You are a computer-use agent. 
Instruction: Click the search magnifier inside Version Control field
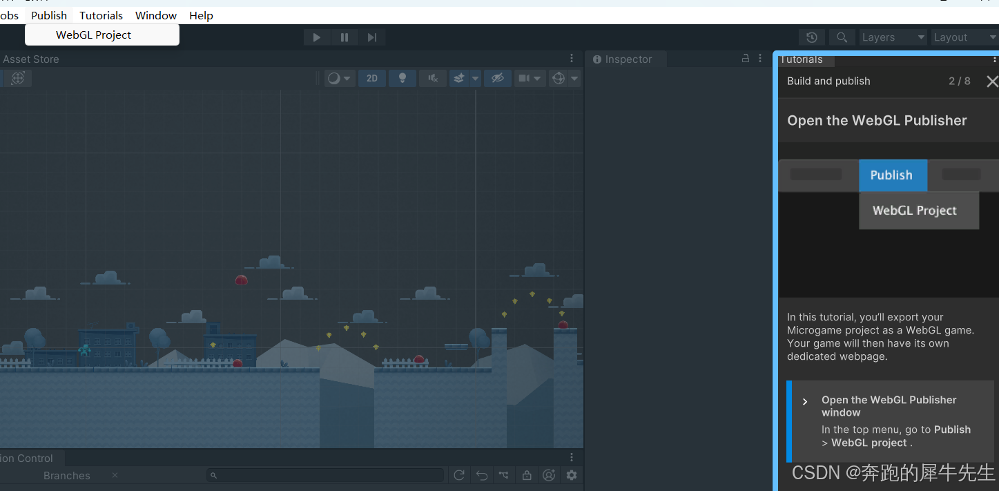[x=214, y=475]
